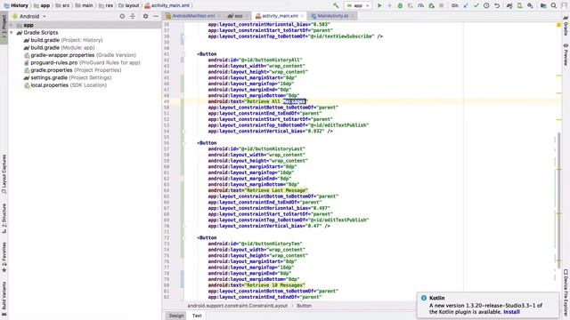Select the activity_main.xml editor tab
The image size is (570, 320).
click(280, 16)
